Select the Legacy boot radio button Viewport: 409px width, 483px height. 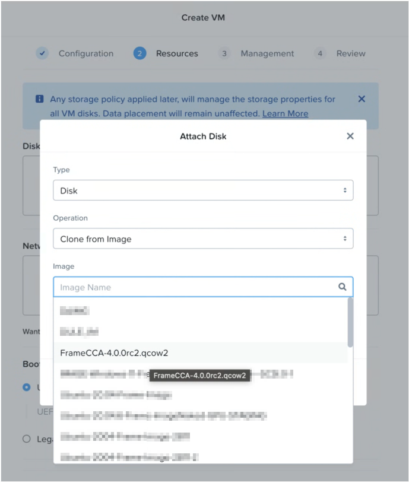(x=26, y=439)
